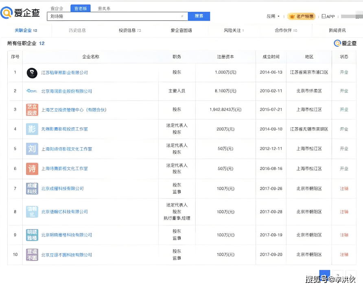Image resolution: width=363 pixels, height=287 pixels.
Task: Click the 主要人员 position cell
Action: coord(177,91)
